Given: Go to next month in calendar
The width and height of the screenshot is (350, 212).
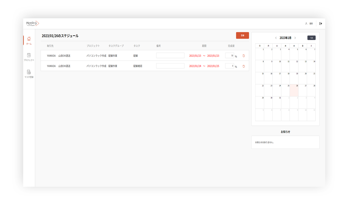Looking at the screenshot, I should [x=295, y=38].
